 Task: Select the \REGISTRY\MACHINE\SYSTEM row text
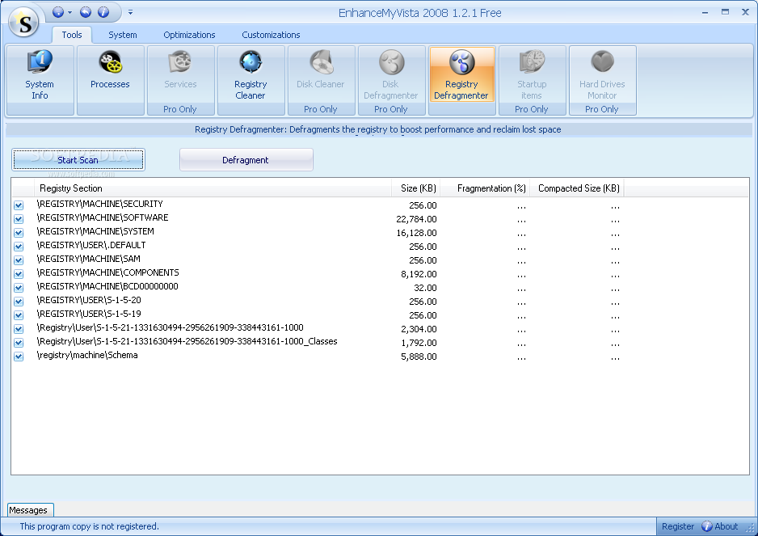point(95,231)
